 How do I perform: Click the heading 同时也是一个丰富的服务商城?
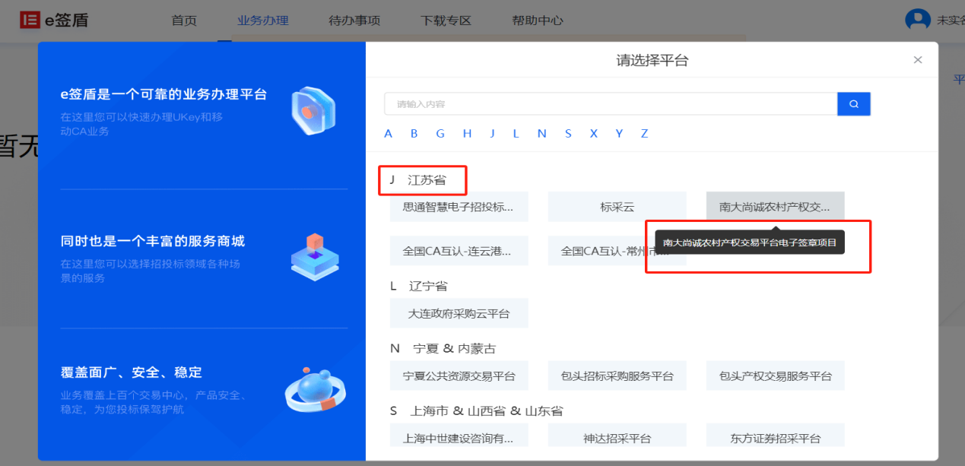(153, 241)
